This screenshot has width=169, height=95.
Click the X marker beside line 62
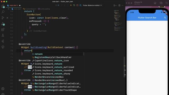point(7,18)
